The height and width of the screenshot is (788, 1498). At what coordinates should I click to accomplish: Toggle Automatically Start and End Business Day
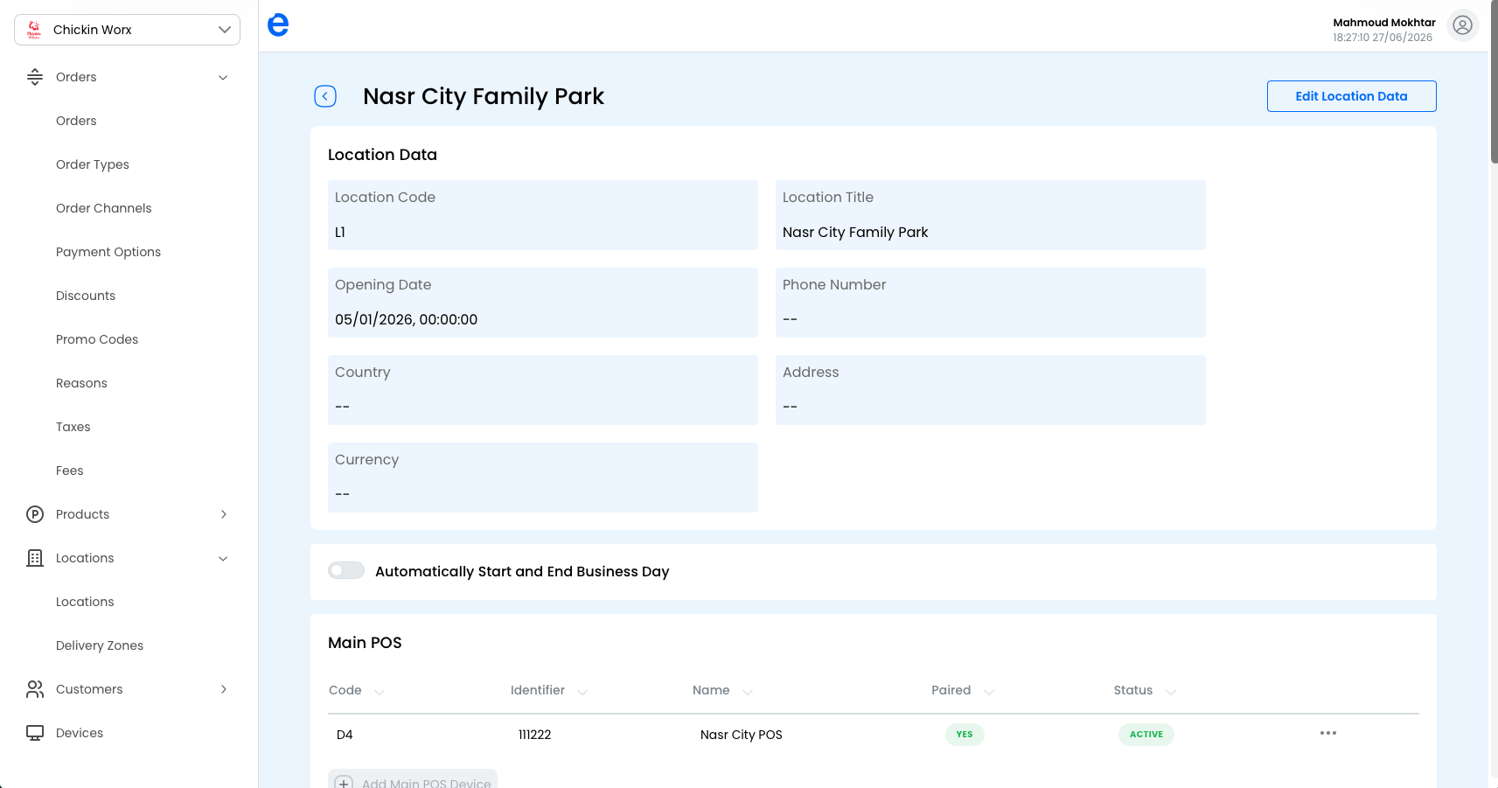coord(346,570)
